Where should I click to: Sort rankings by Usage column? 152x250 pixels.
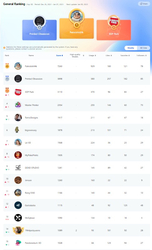[x=92, y=55]
